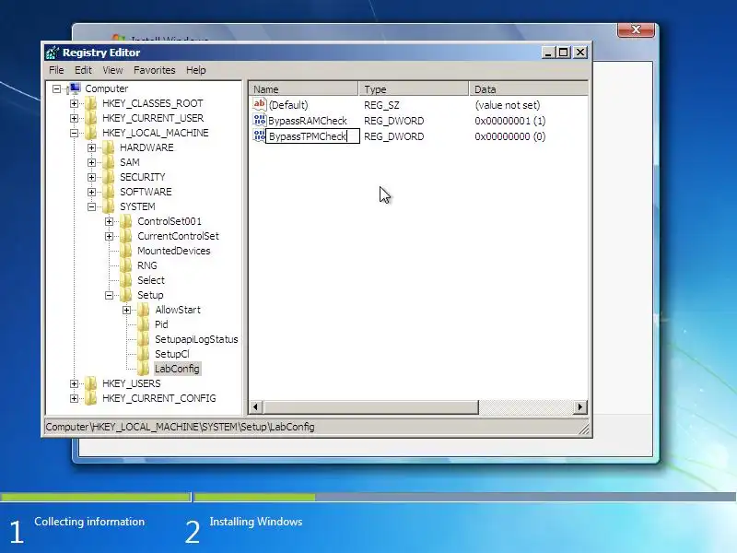
Task: Click the HARDWARE folder icon
Action: [109, 147]
